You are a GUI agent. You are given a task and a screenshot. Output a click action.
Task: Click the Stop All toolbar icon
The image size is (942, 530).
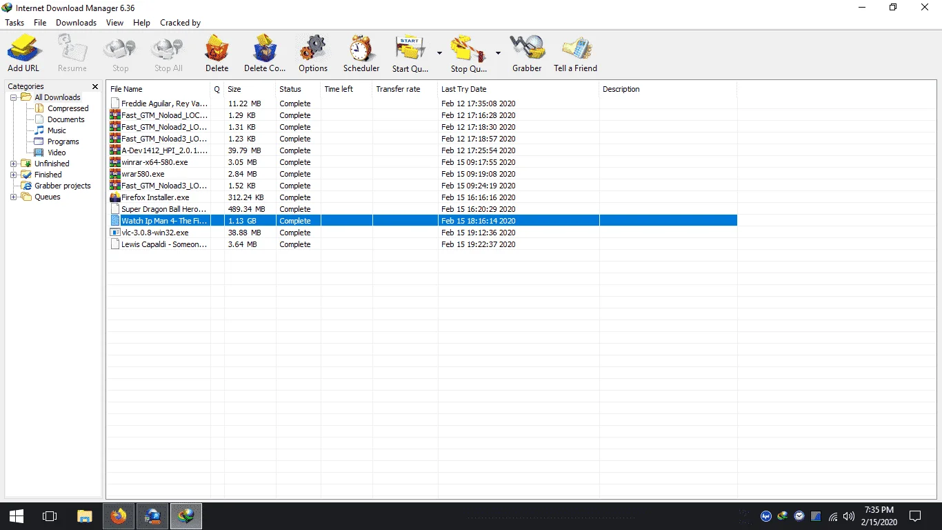(168, 48)
